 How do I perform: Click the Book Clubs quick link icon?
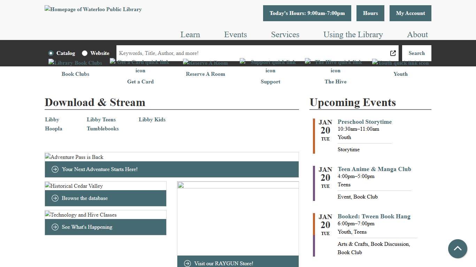pos(75,63)
